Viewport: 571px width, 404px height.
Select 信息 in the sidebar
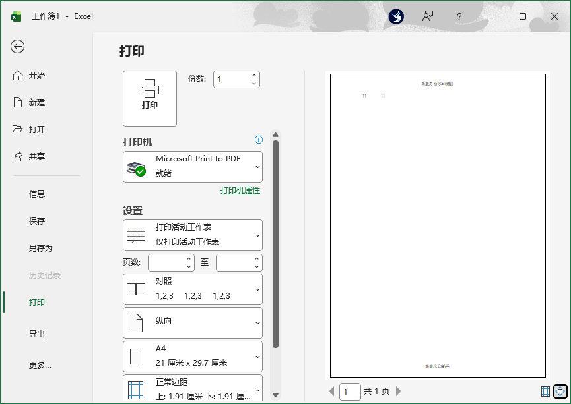coord(38,194)
